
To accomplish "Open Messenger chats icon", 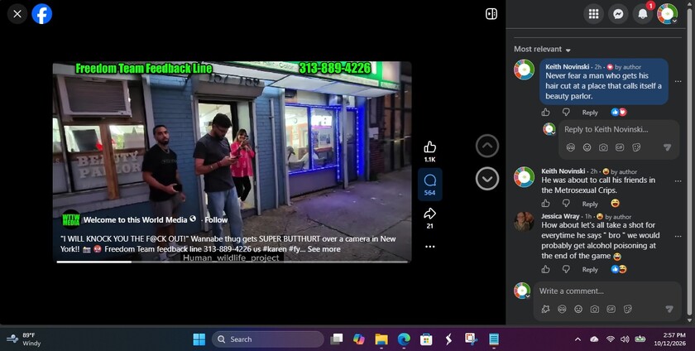I will [x=618, y=14].
